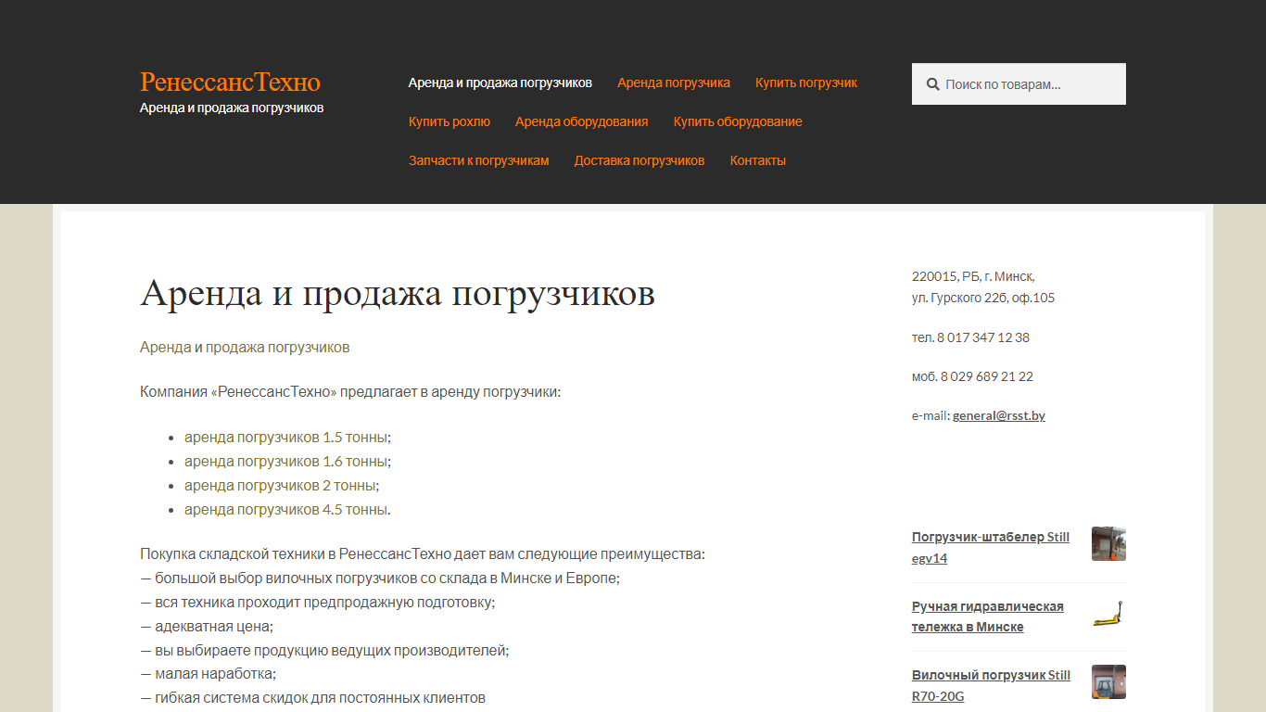Screen dimensions: 1266x712
Task: Click the search magnifier icon
Action: coord(933,84)
